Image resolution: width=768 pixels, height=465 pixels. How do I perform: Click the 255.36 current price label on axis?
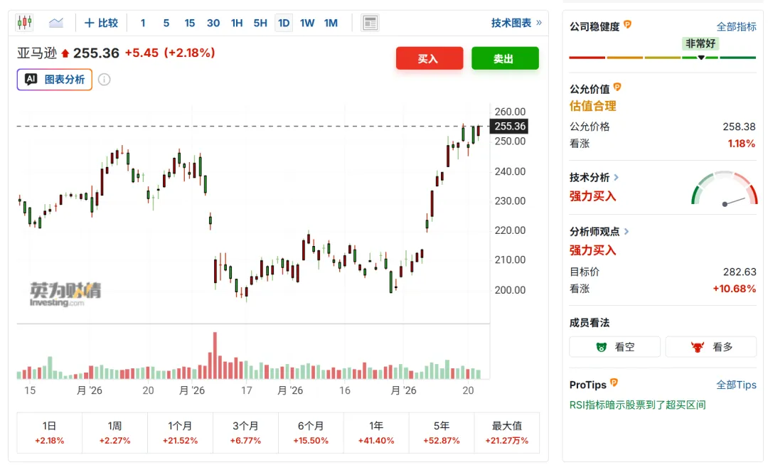tap(509, 127)
